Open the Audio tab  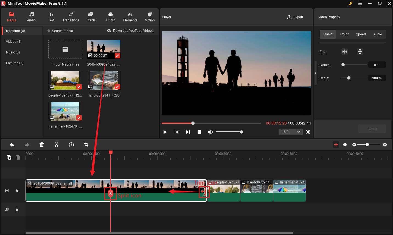[31, 17]
